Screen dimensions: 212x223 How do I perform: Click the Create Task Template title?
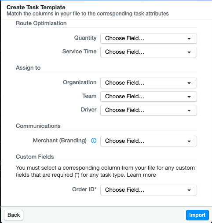36,7
